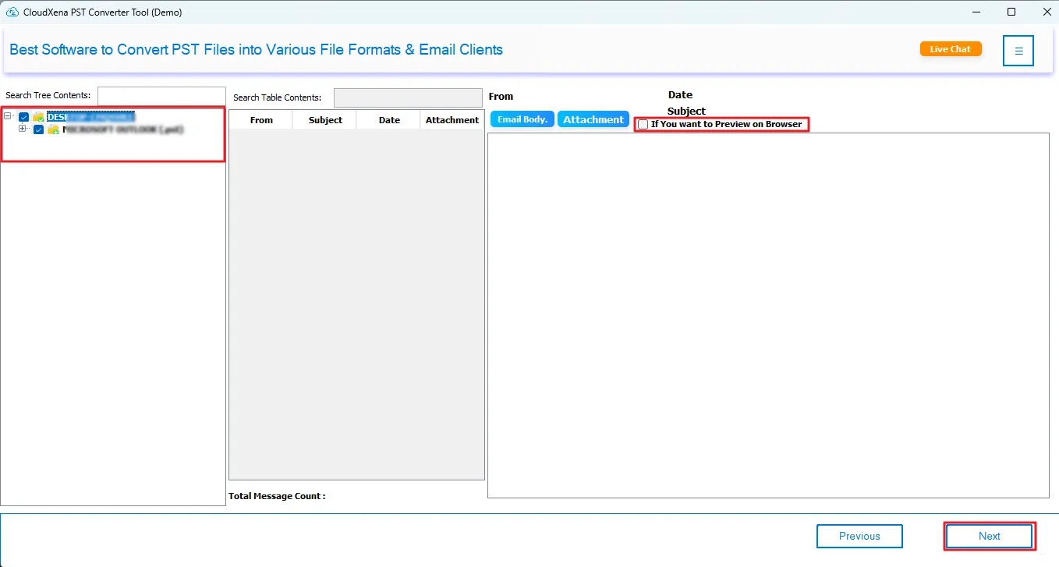Uncheck the Microsoft Outlook (.pst) checkbox
Screen dimensions: 1059x567
tap(39, 129)
